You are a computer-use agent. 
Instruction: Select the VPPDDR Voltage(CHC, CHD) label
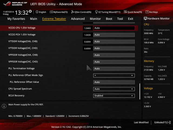tap(23, 62)
